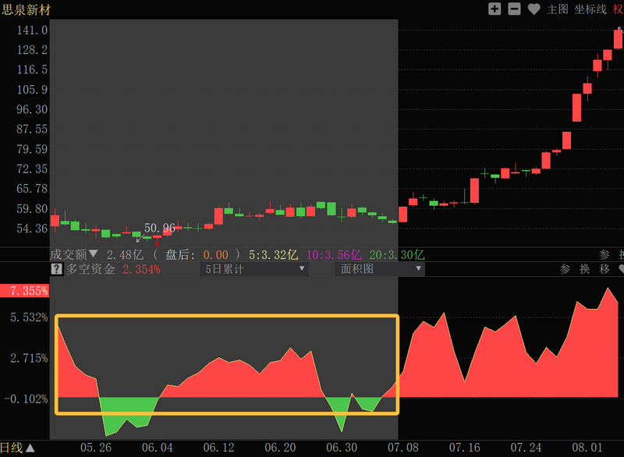
Task: Click the 2.715% indicator axis label
Action: [29, 359]
